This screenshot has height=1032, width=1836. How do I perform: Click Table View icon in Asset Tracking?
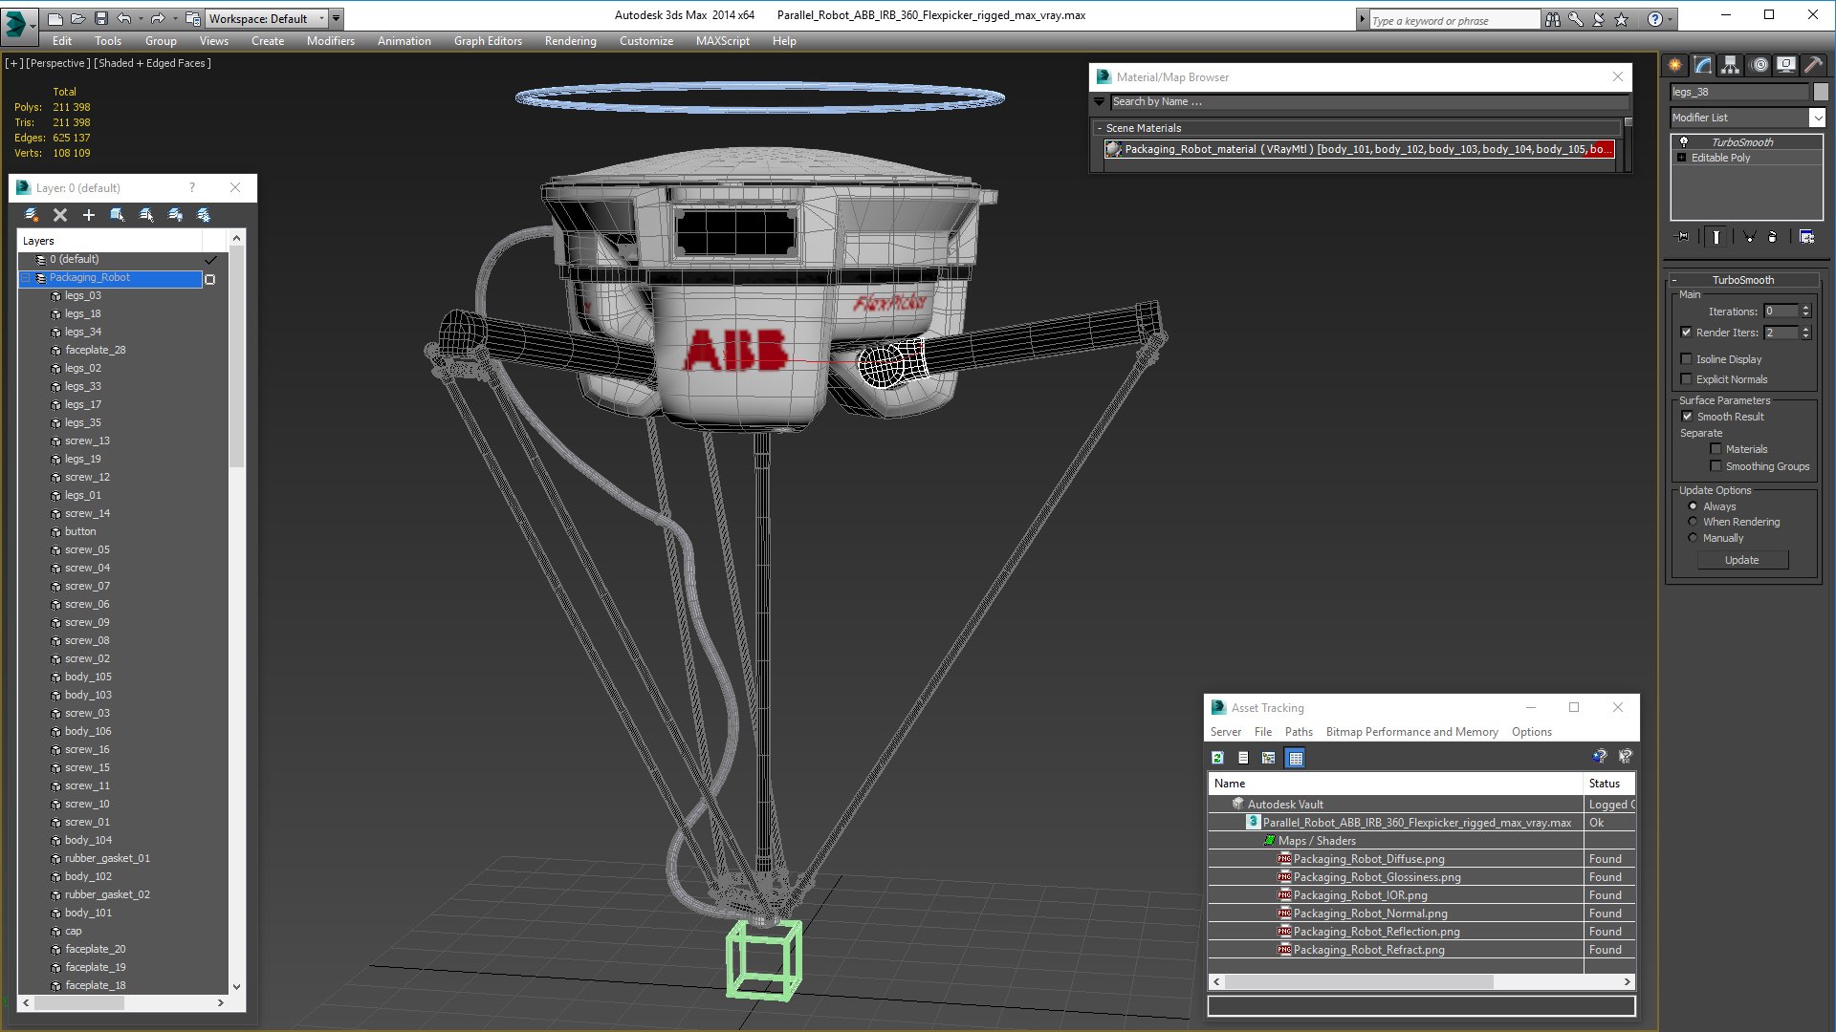[1296, 758]
